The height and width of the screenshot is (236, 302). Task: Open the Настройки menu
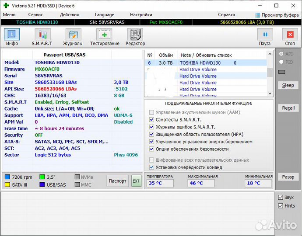(141, 15)
